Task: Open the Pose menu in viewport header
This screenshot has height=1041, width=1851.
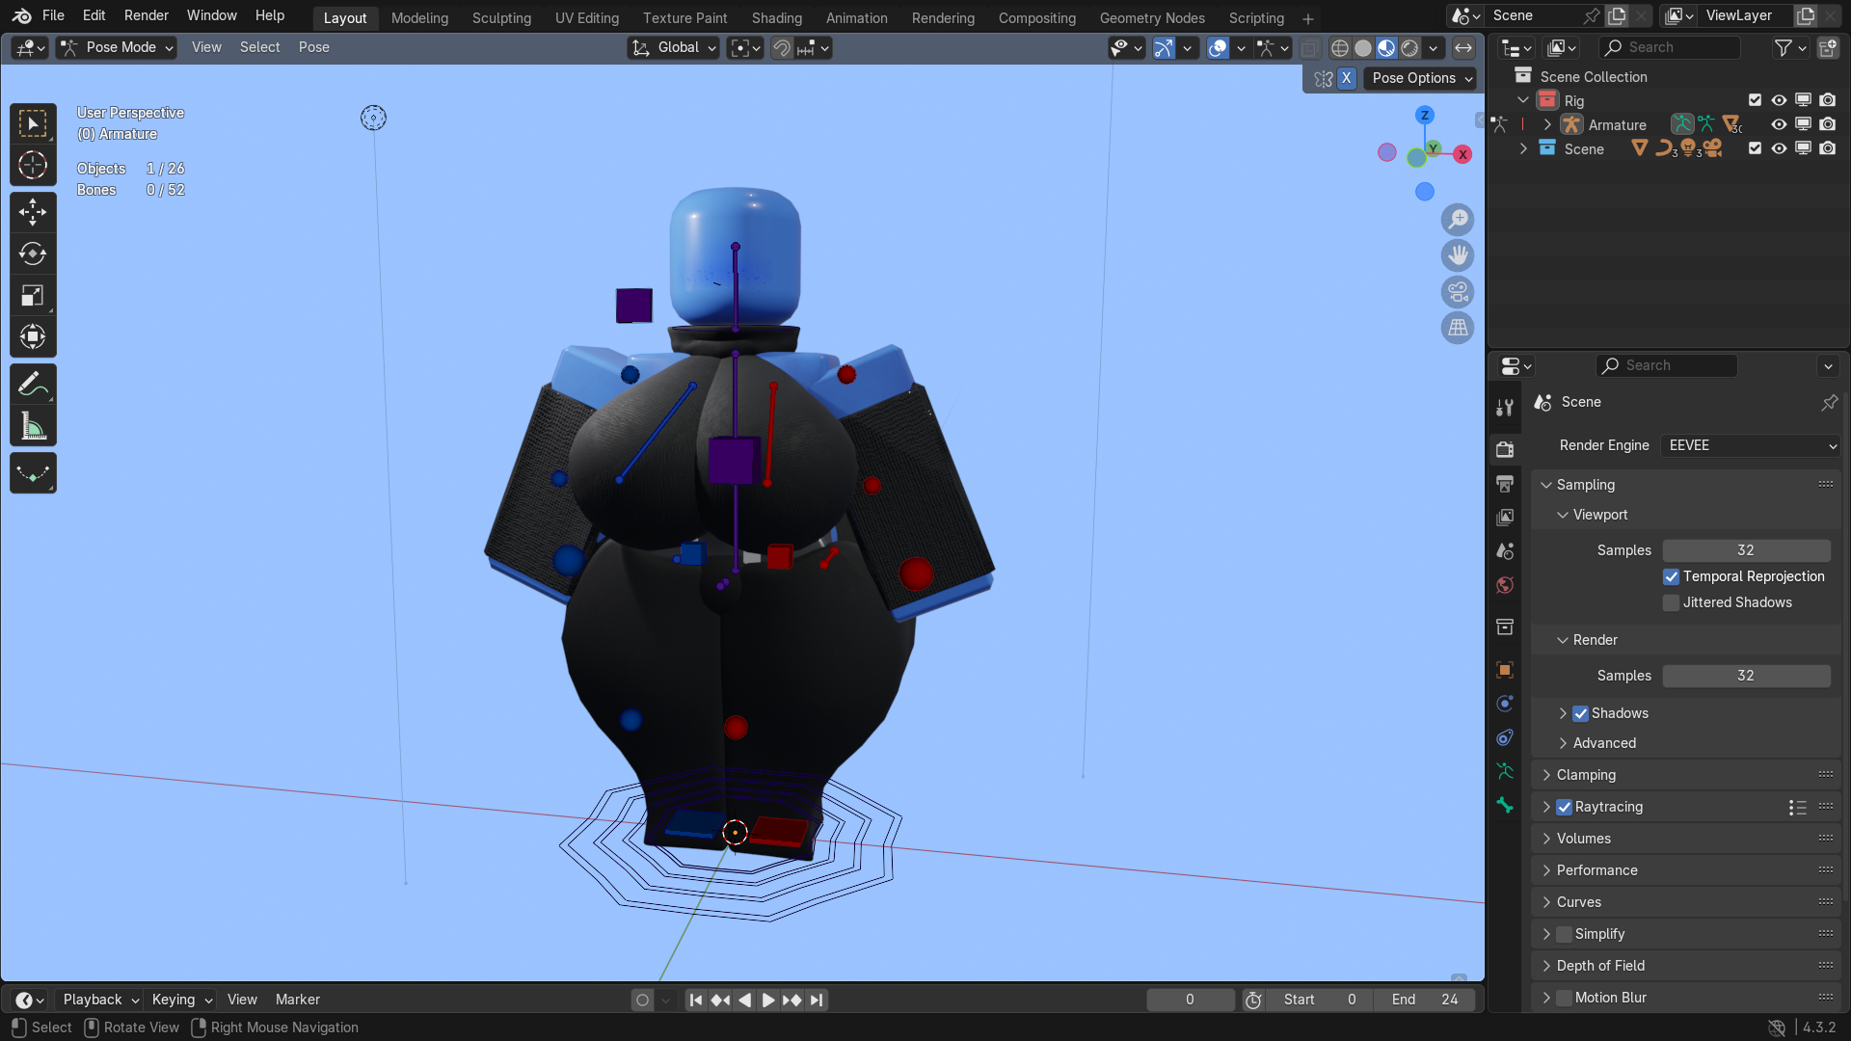Action: (x=313, y=47)
